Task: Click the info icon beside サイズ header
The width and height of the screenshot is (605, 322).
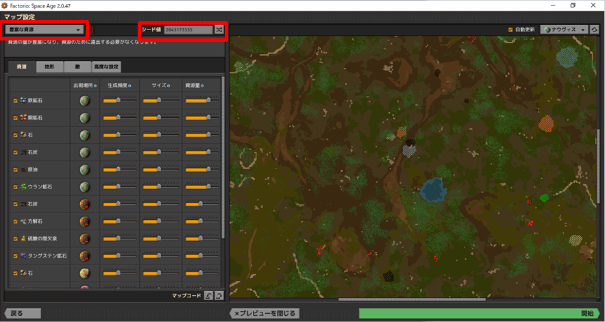Action: pyautogui.click(x=169, y=86)
